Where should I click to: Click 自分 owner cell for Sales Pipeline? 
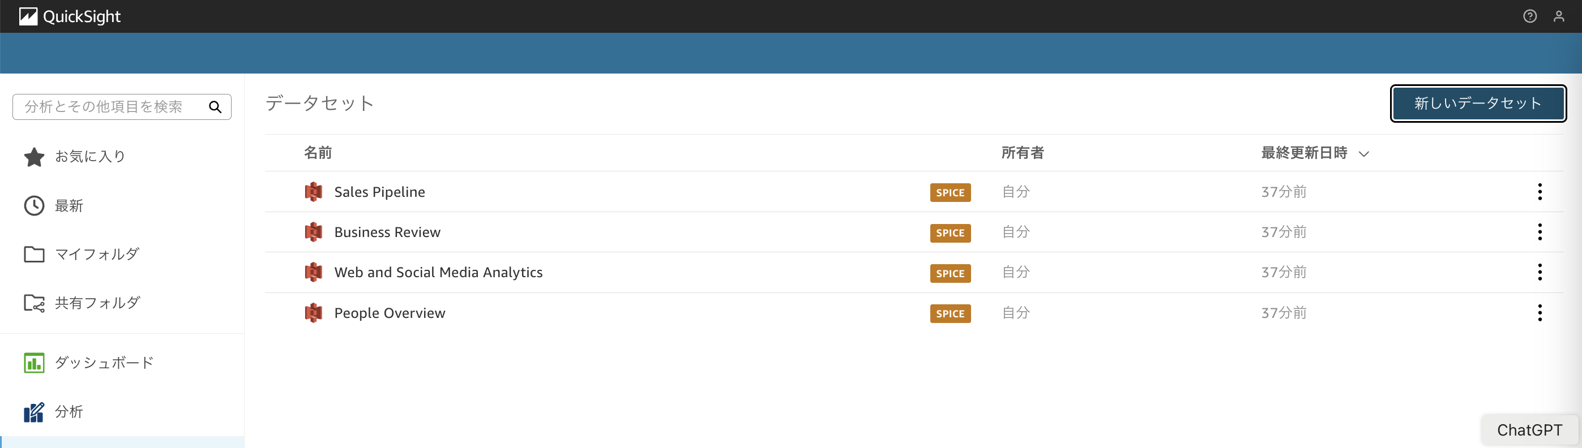tap(1016, 192)
